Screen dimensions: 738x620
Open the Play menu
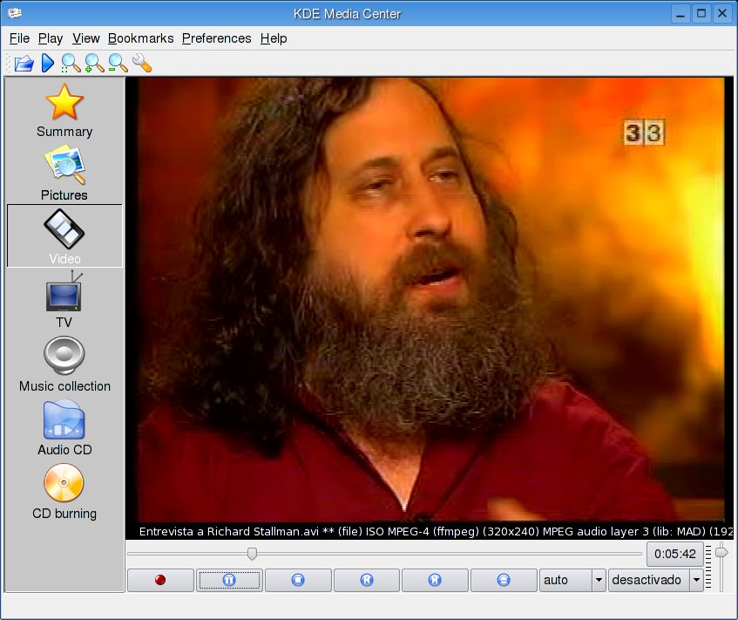51,38
